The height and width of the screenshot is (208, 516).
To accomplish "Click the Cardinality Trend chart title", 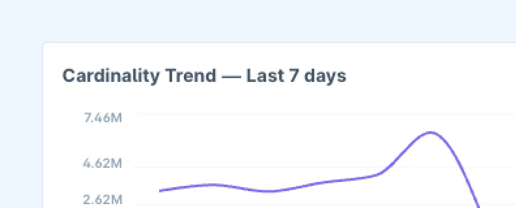I will 204,76.
